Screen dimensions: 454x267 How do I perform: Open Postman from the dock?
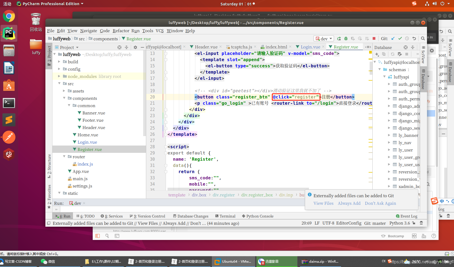9,137
